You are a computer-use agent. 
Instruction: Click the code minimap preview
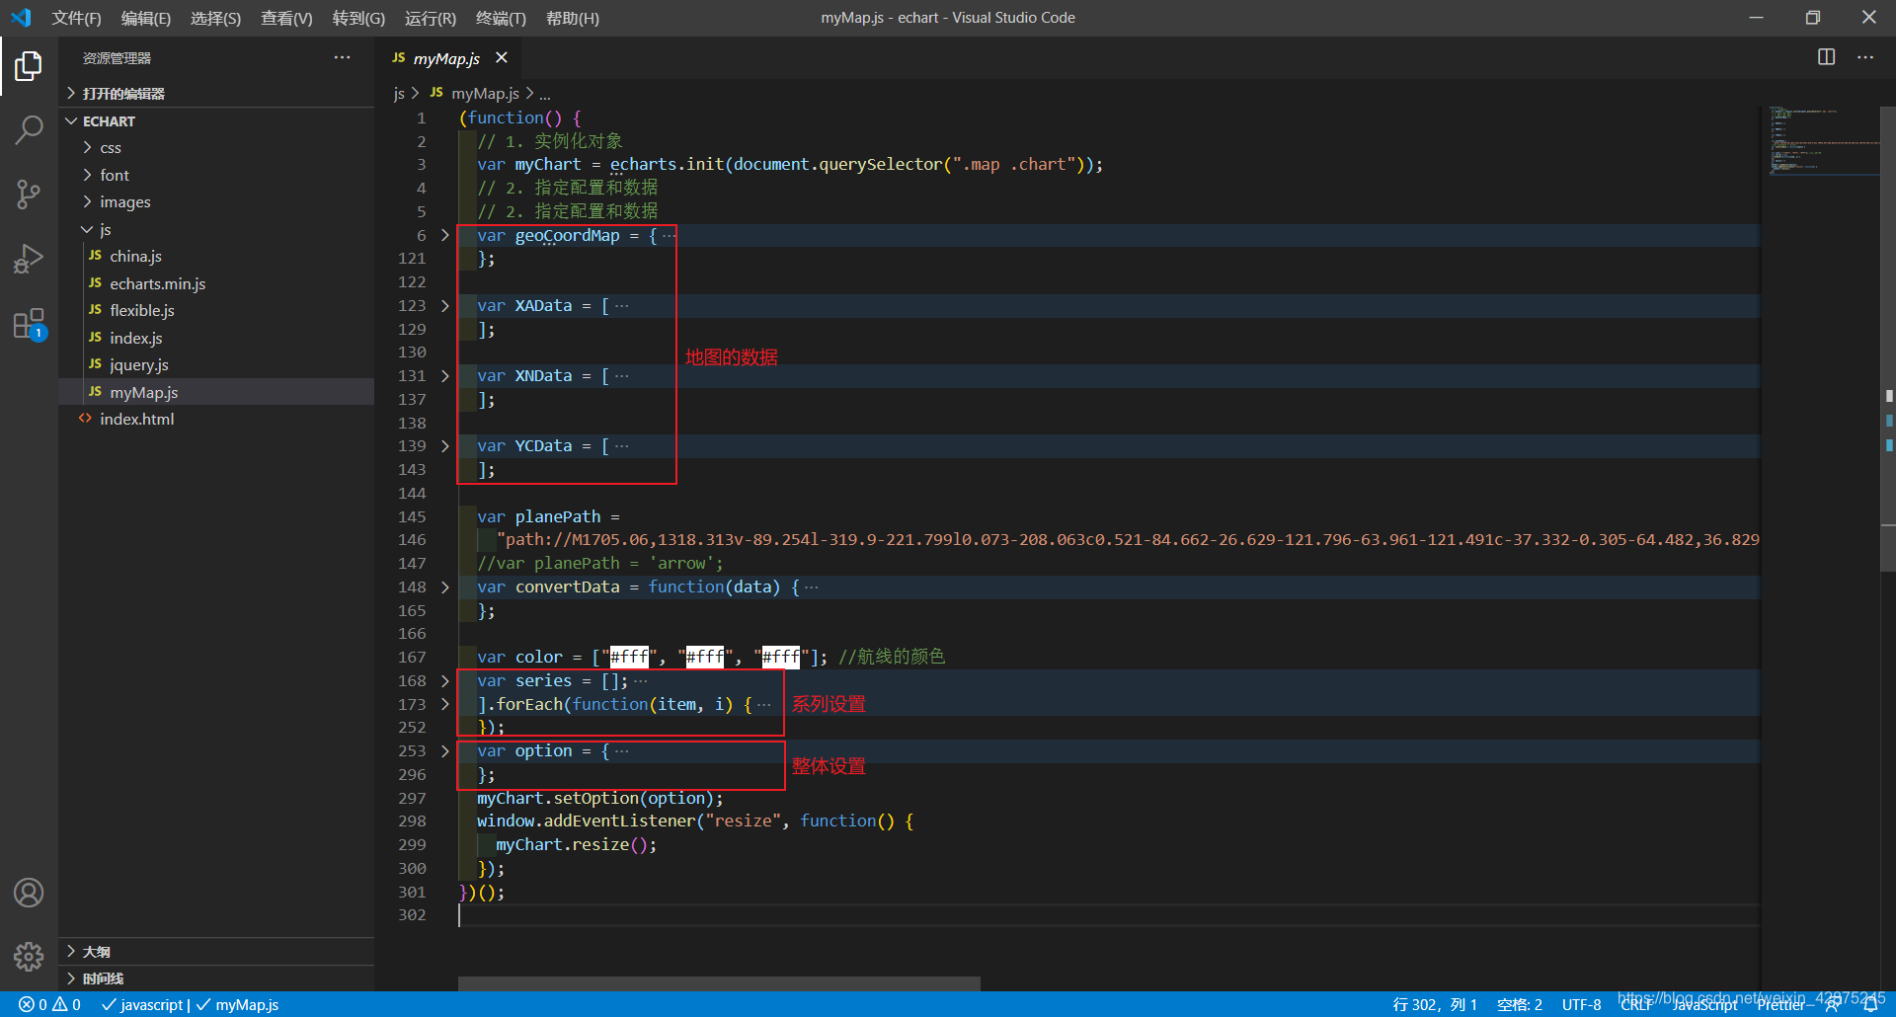[x=1823, y=140]
